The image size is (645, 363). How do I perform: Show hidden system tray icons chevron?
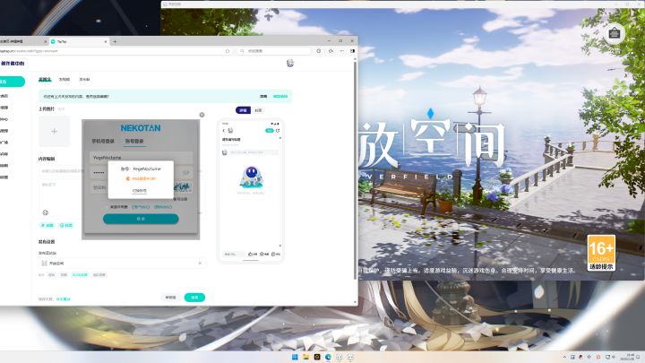coord(564,357)
